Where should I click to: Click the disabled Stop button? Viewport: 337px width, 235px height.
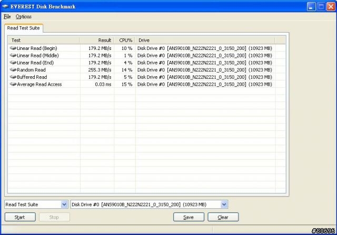(x=54, y=217)
